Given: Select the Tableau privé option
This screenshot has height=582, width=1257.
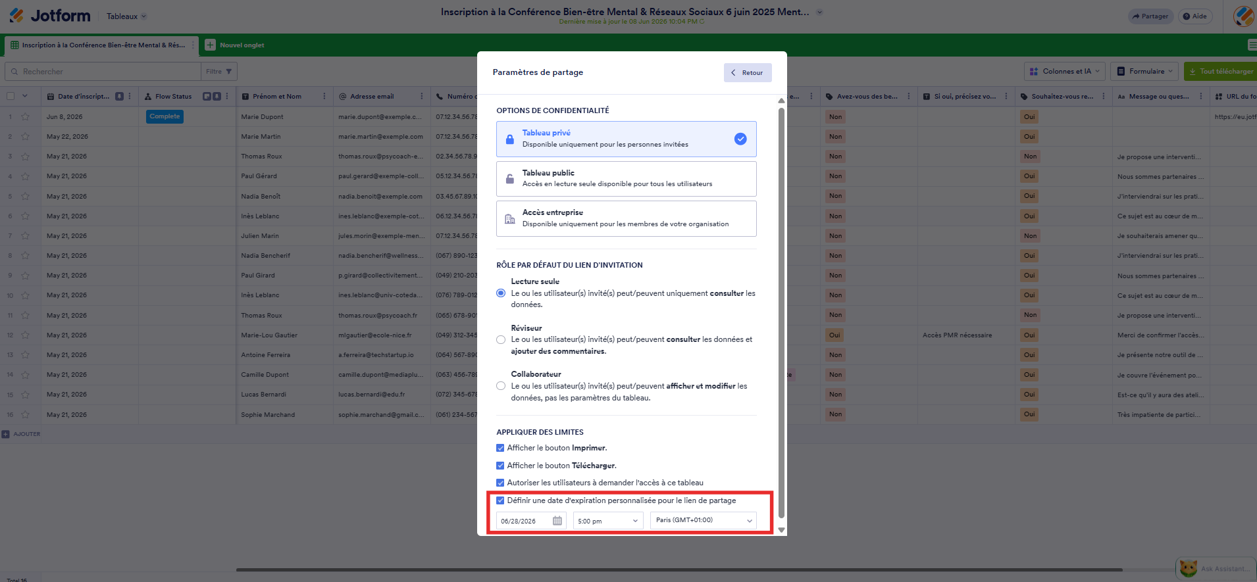Looking at the screenshot, I should [626, 139].
